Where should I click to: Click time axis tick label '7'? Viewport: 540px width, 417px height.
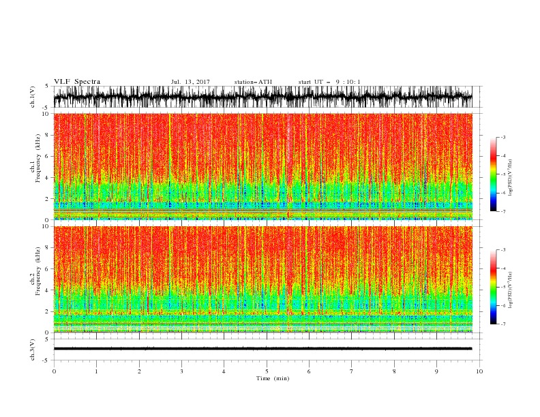pos(352,371)
